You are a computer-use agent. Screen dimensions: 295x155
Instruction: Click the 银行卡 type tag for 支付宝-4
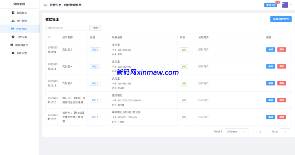95,66
